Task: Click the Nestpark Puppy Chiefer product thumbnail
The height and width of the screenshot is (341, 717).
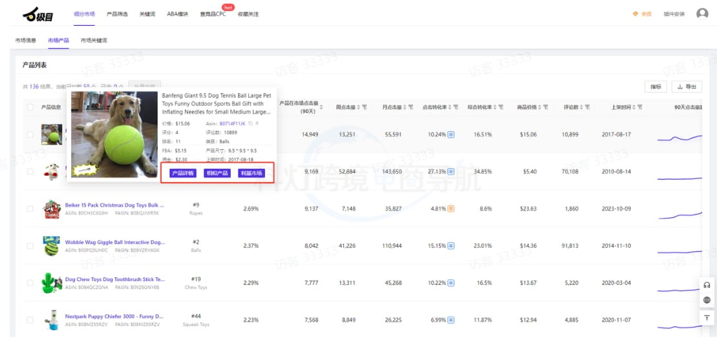Action: tap(52, 319)
